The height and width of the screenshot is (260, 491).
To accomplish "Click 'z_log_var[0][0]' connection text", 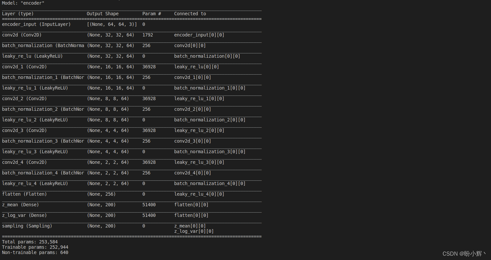I will 194,231.
